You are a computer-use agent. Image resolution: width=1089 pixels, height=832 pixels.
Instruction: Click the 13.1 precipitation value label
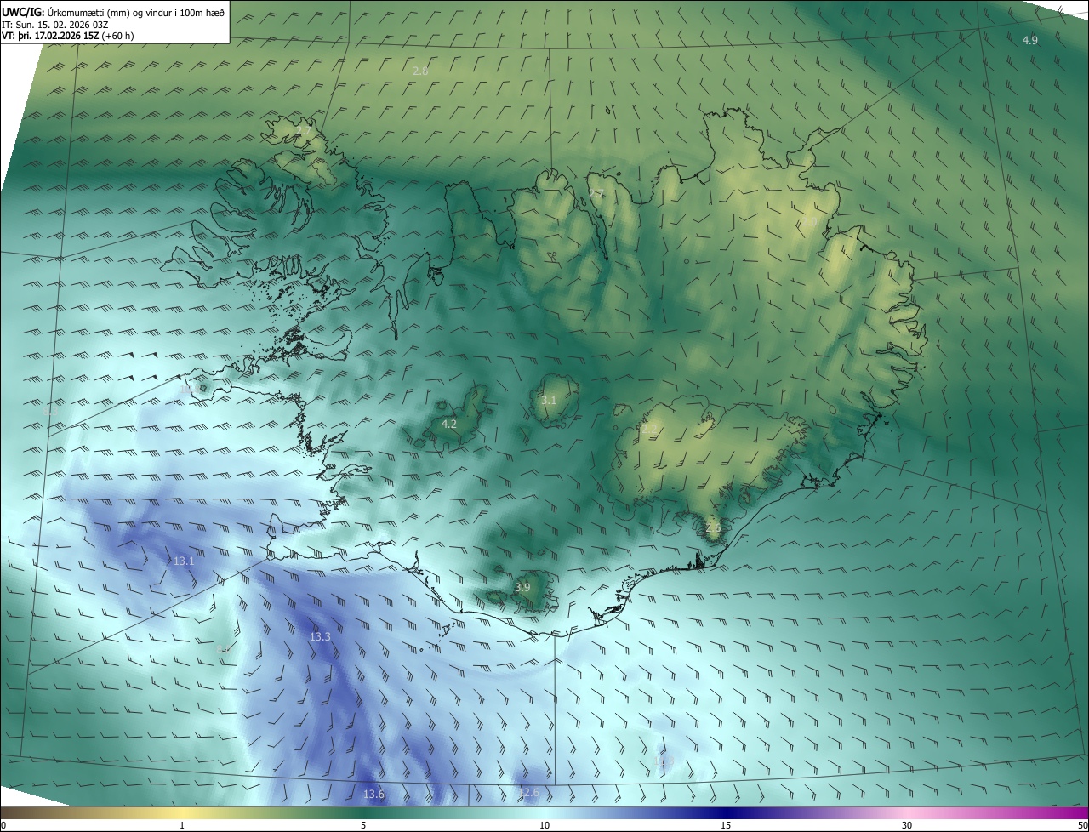pyautogui.click(x=184, y=561)
